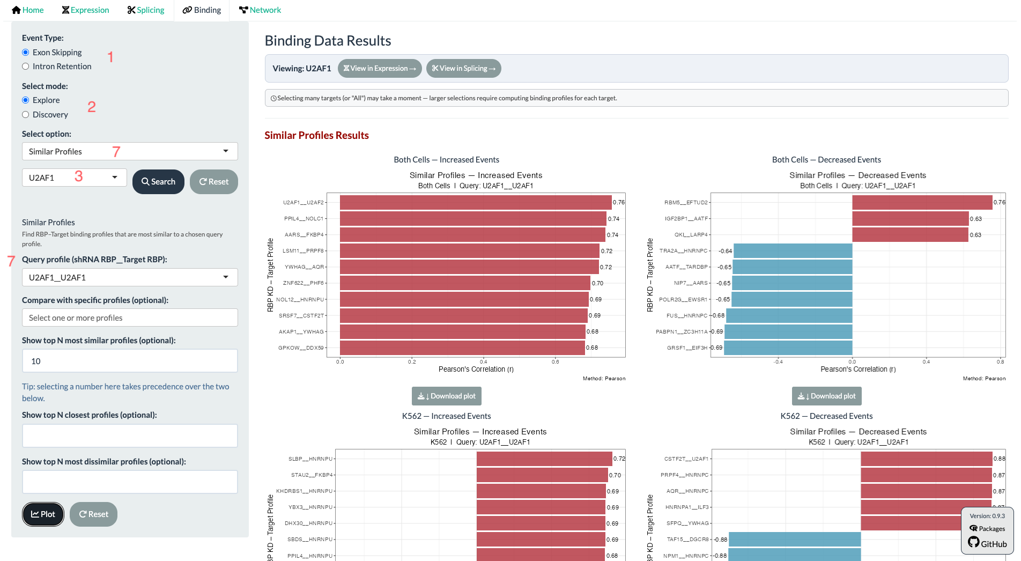The height and width of the screenshot is (561, 1021).
Task: Click the Expression hourglass icon
Action: (x=65, y=10)
